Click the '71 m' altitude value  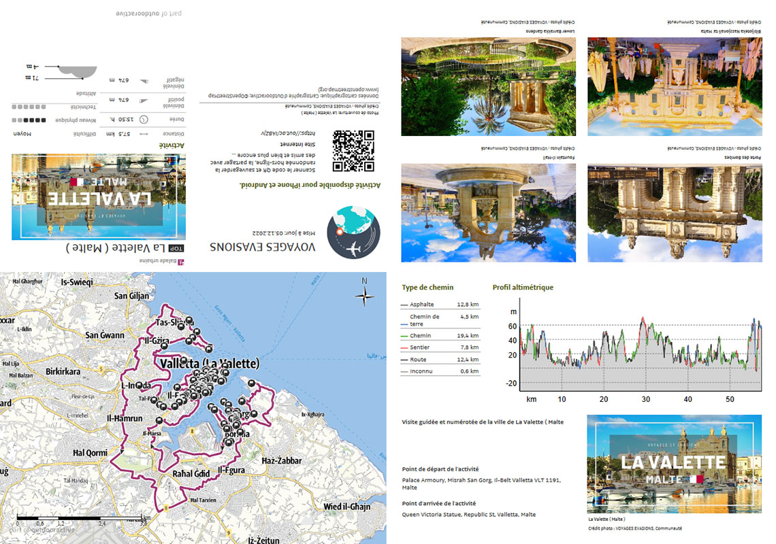click(x=32, y=78)
